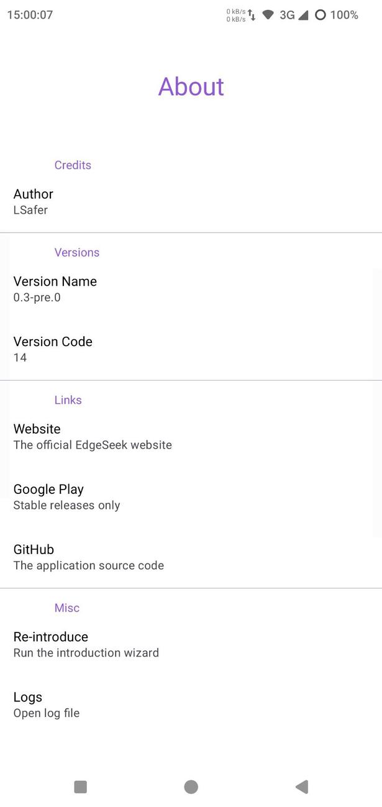Tap the Credits section header
The width and height of the screenshot is (382, 807).
(73, 165)
